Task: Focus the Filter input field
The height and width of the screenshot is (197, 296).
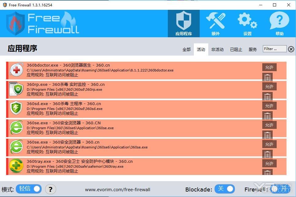Action: 275,49
